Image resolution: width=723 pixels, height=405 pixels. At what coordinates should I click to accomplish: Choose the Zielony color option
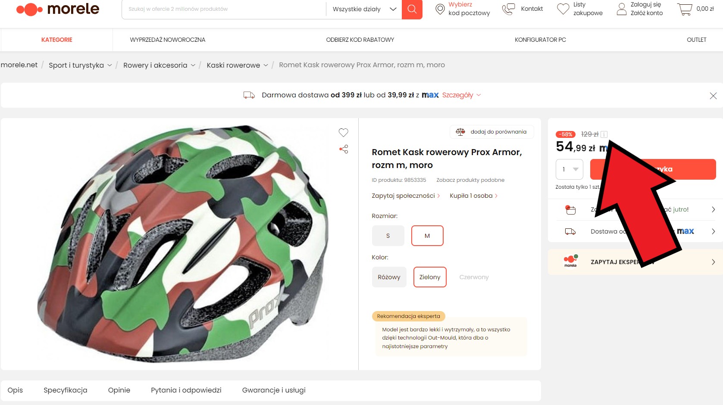pos(430,277)
